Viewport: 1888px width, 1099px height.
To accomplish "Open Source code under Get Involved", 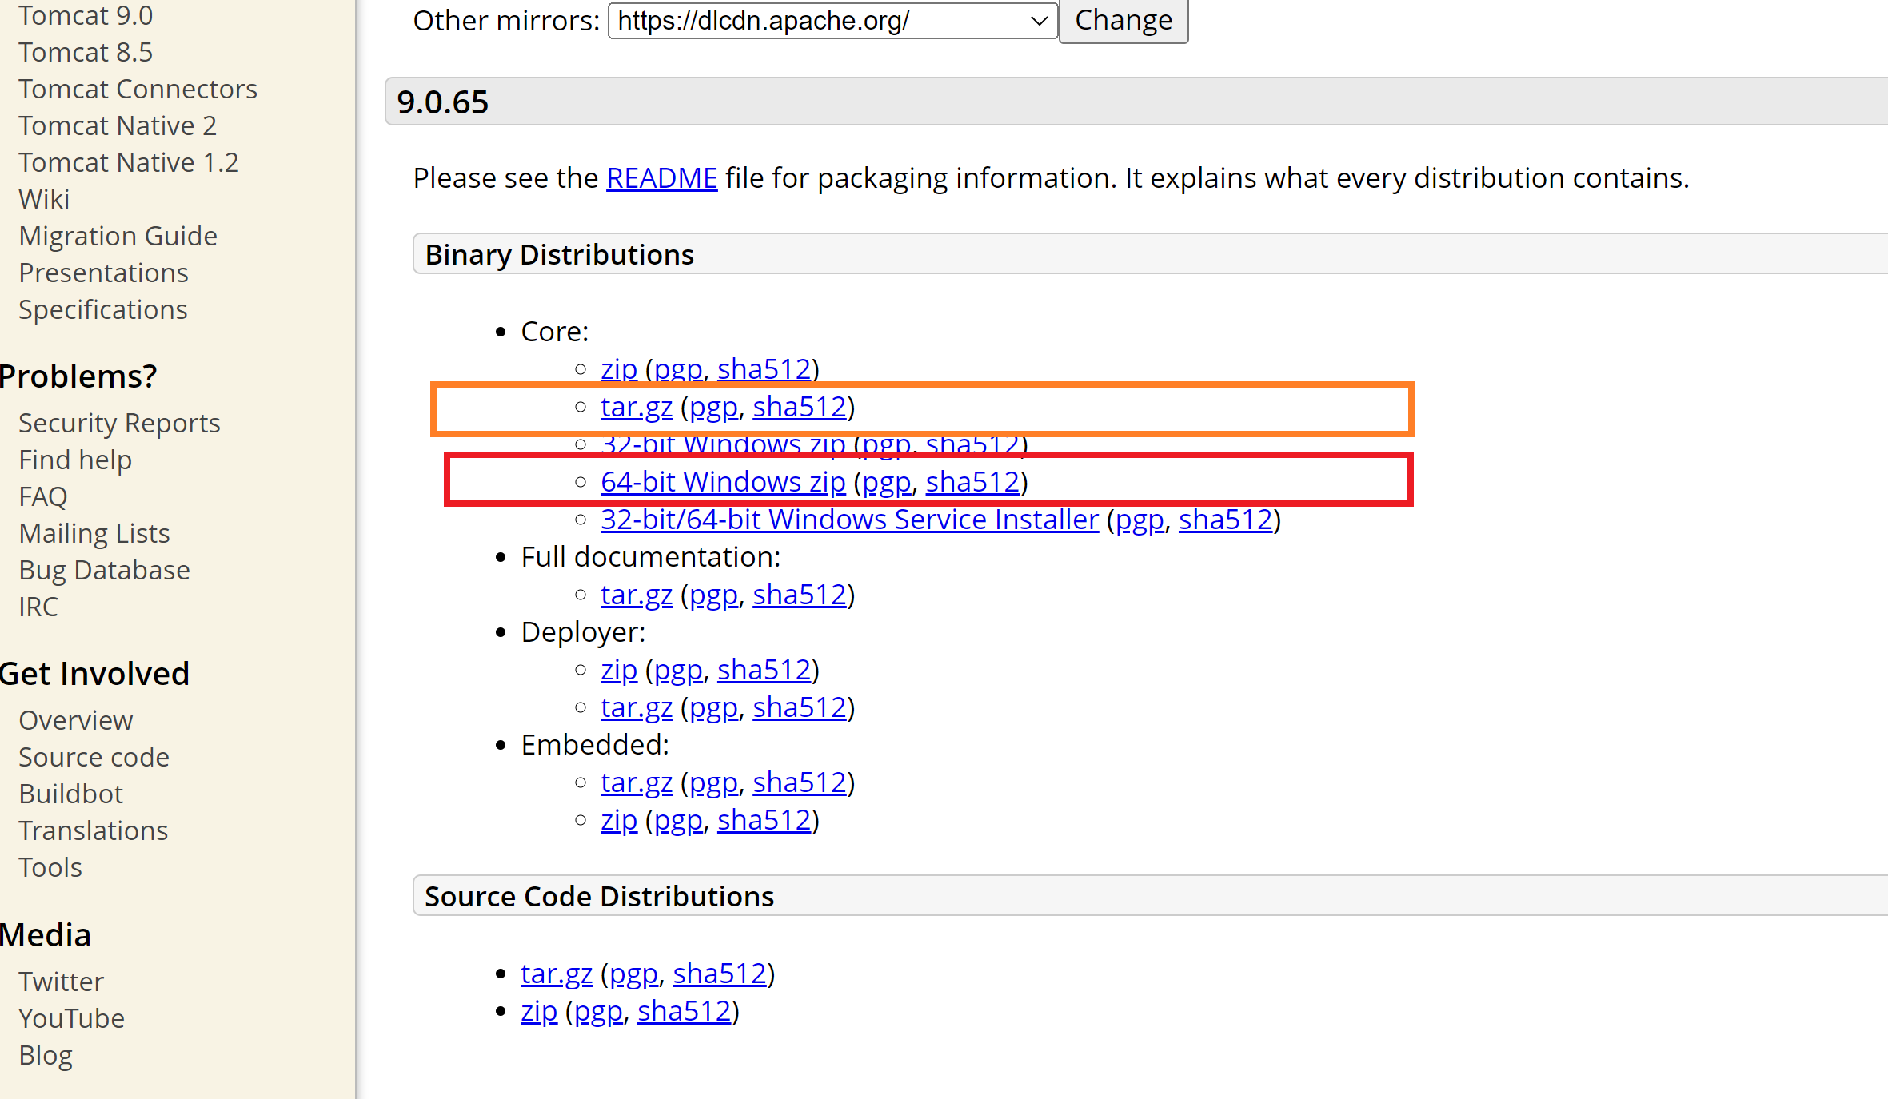I will (94, 757).
